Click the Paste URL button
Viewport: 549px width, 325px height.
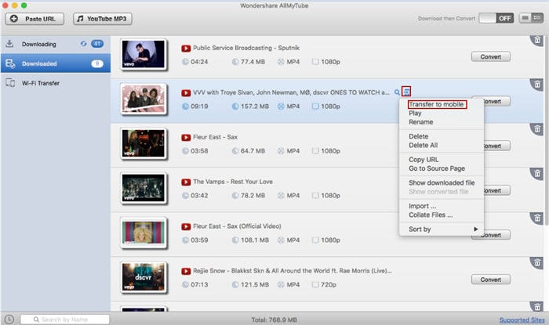[x=35, y=19]
